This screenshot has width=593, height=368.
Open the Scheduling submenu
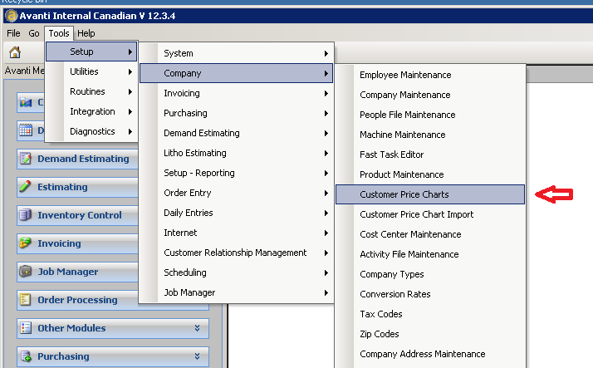click(237, 272)
